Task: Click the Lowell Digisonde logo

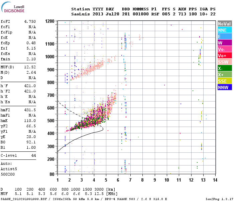Action: [13, 7]
